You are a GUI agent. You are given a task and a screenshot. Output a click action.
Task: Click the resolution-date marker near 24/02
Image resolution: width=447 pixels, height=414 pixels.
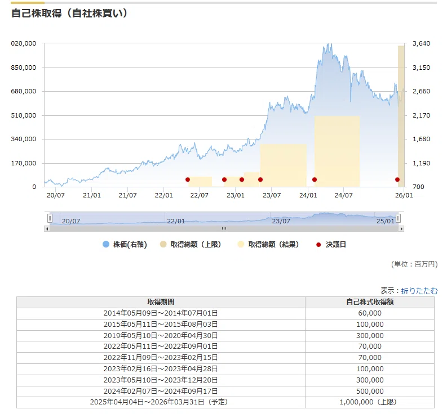pyautogui.click(x=315, y=179)
